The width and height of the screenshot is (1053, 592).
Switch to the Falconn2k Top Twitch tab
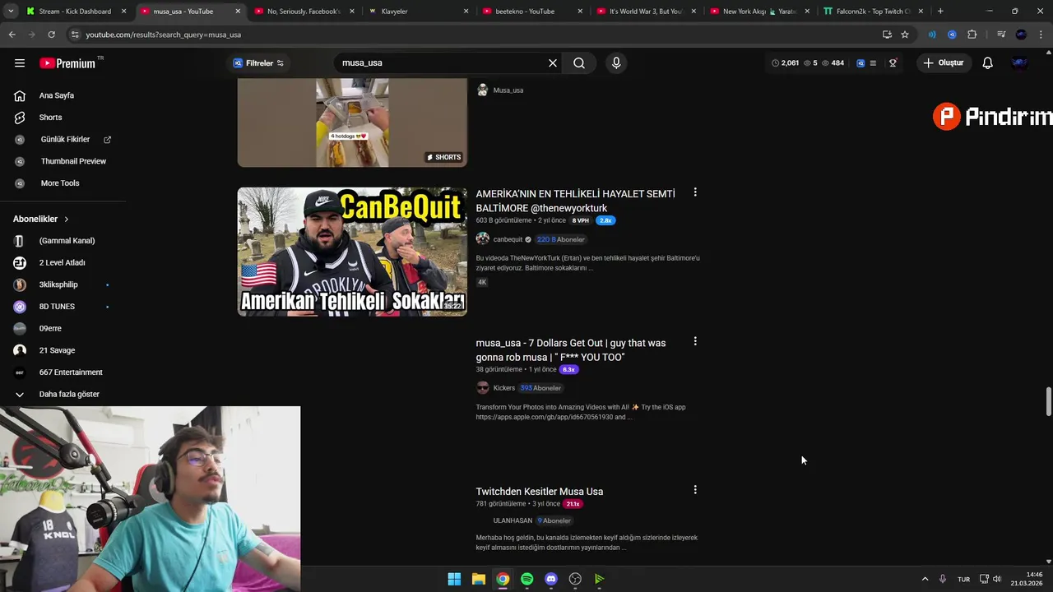tap(874, 12)
